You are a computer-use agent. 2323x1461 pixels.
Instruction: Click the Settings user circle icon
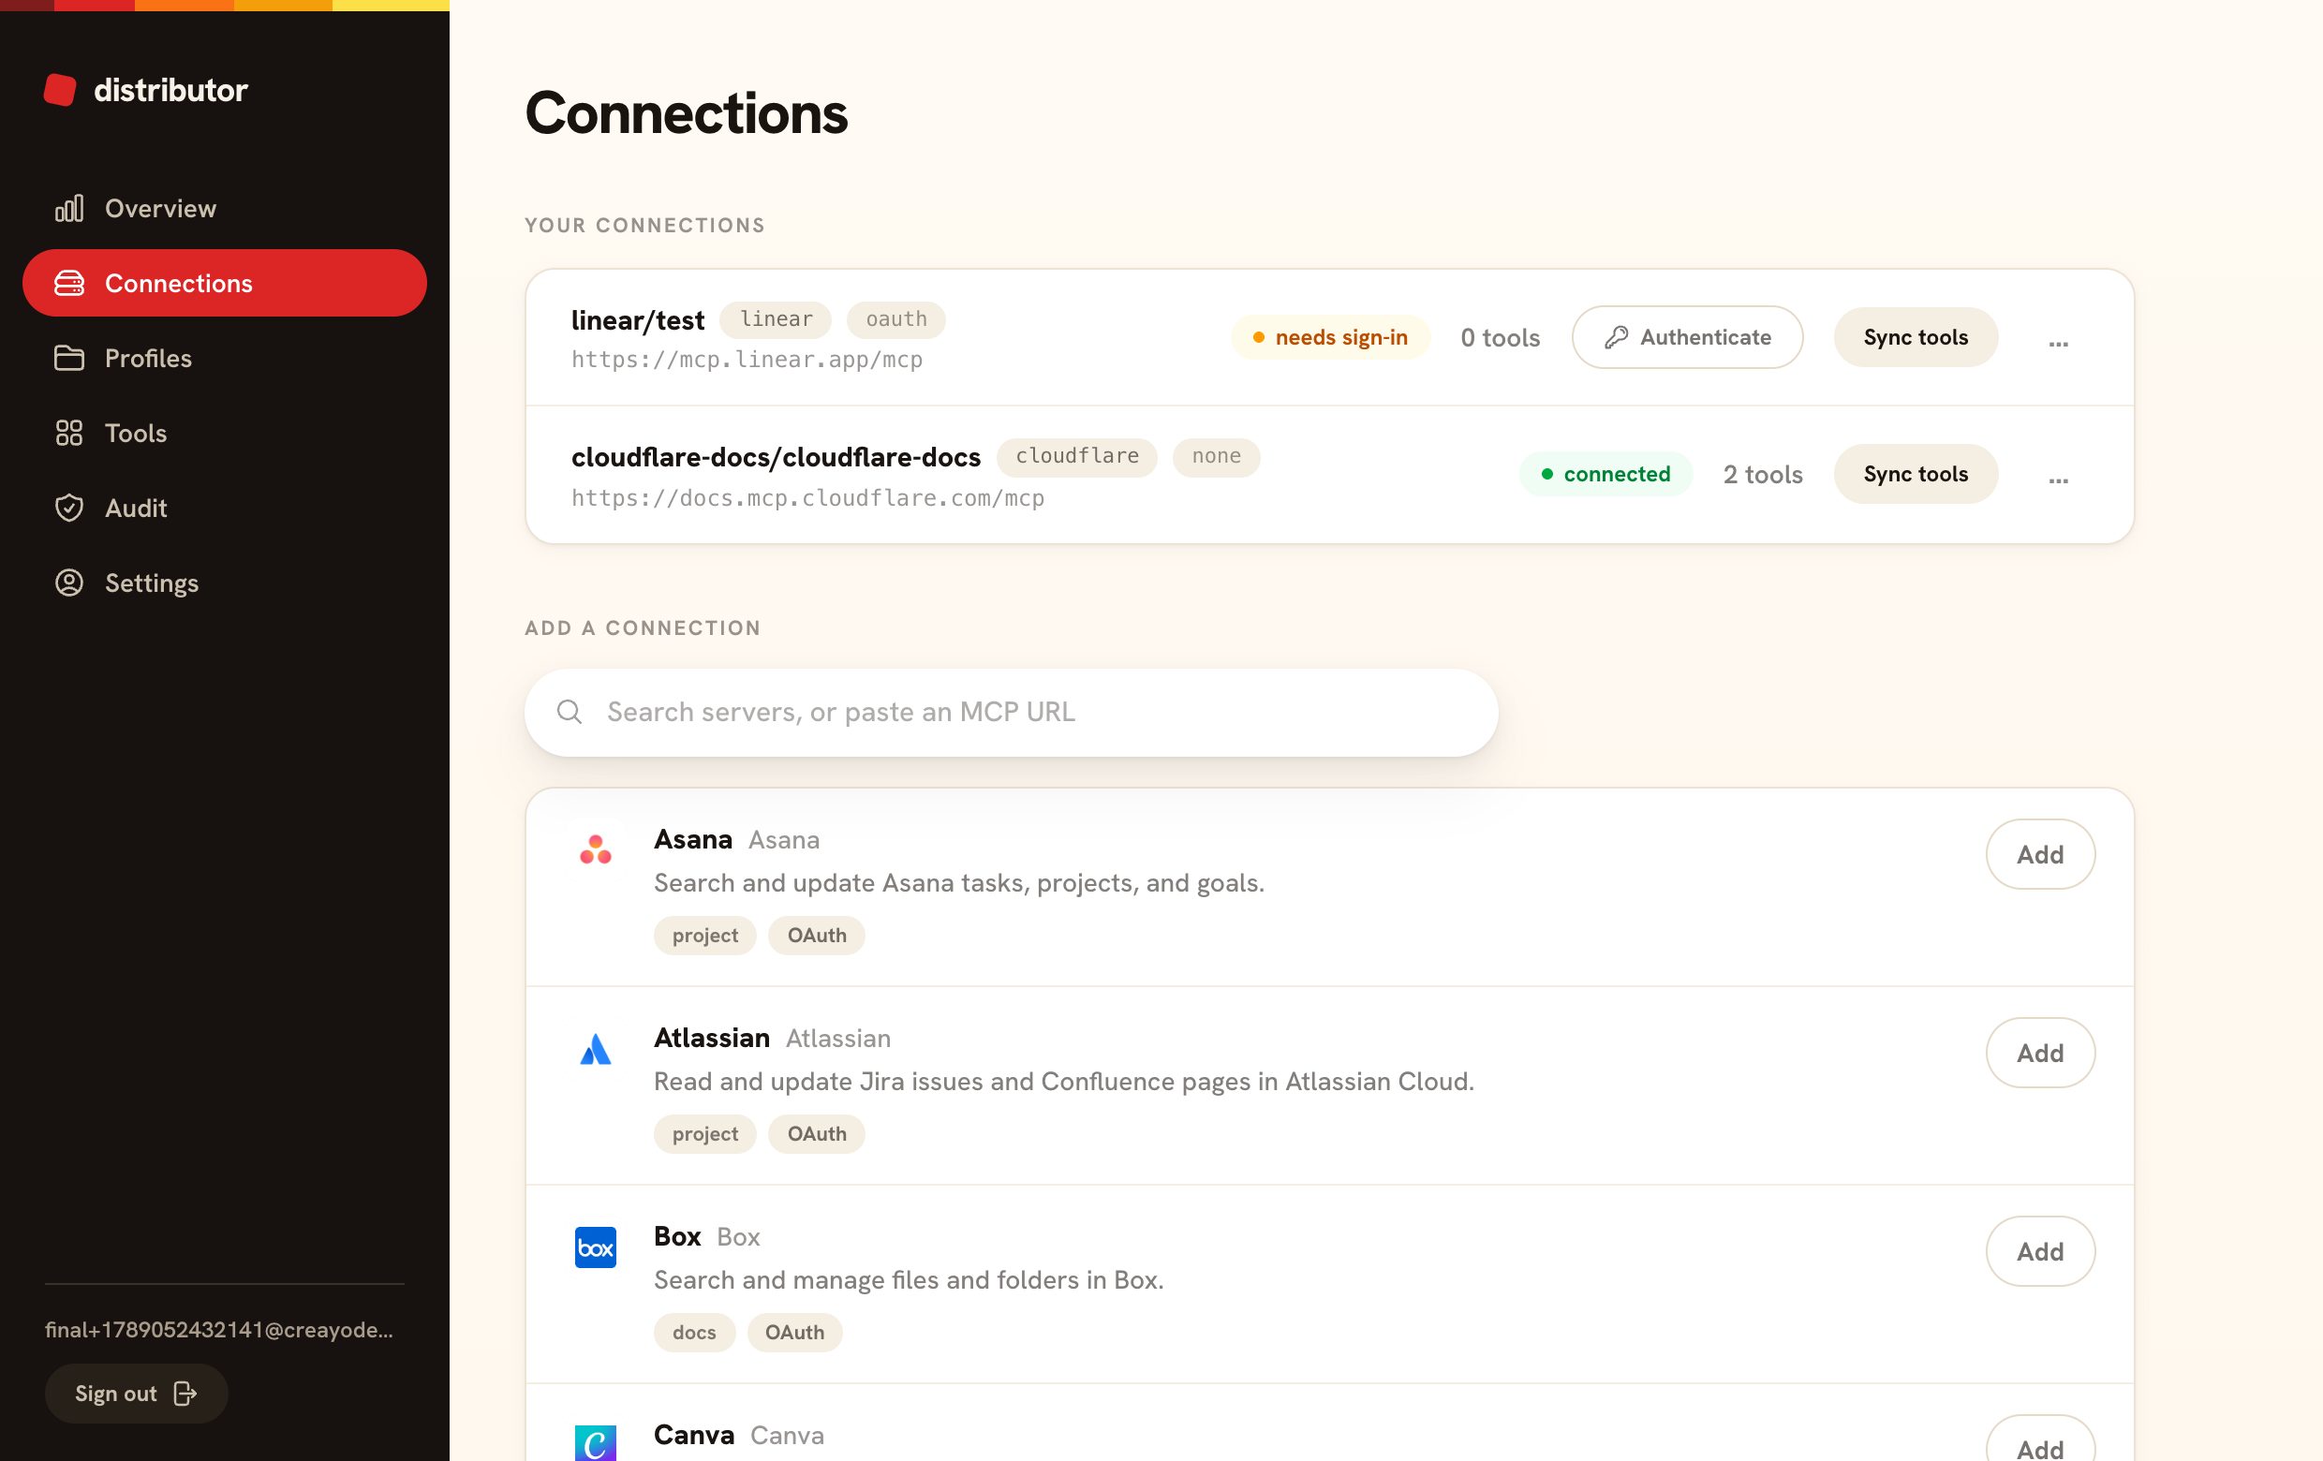click(x=69, y=583)
